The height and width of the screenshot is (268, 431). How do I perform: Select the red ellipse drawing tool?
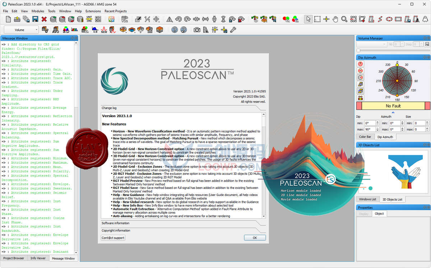[x=389, y=19]
